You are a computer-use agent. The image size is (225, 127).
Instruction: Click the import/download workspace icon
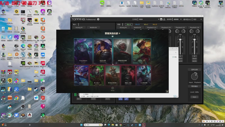164,19
